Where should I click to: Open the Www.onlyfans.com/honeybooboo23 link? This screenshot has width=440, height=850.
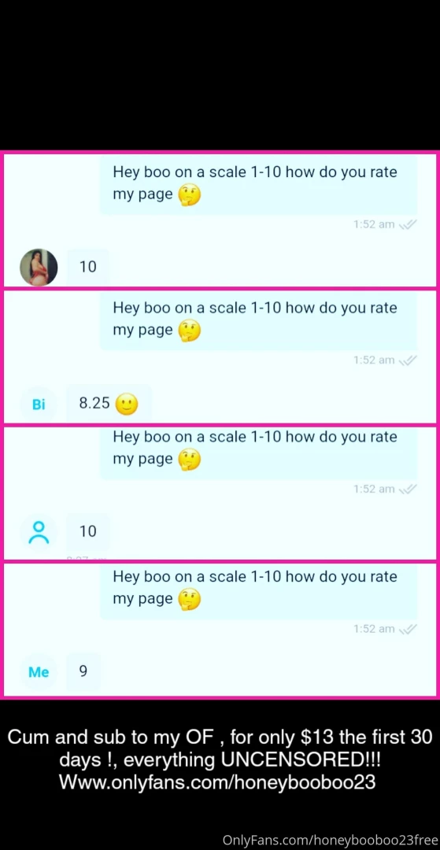pyautogui.click(x=217, y=782)
